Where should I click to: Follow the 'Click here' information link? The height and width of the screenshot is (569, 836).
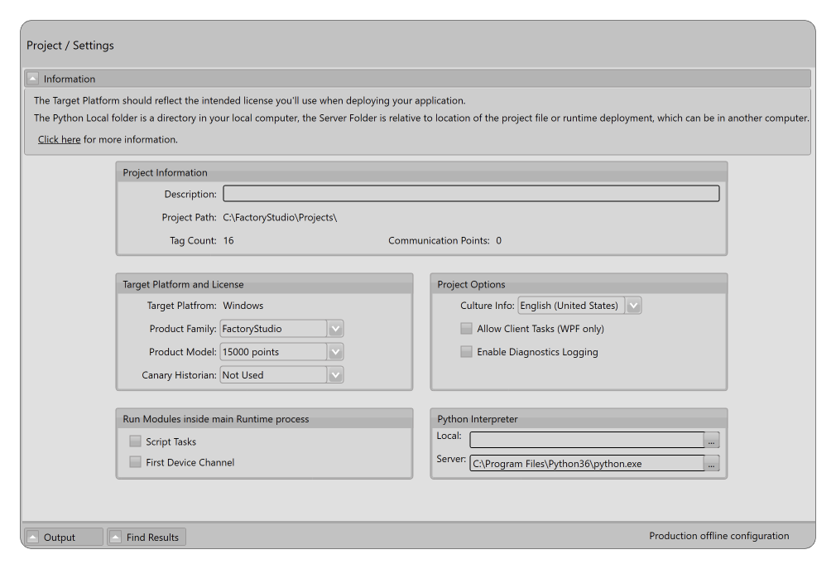(59, 139)
